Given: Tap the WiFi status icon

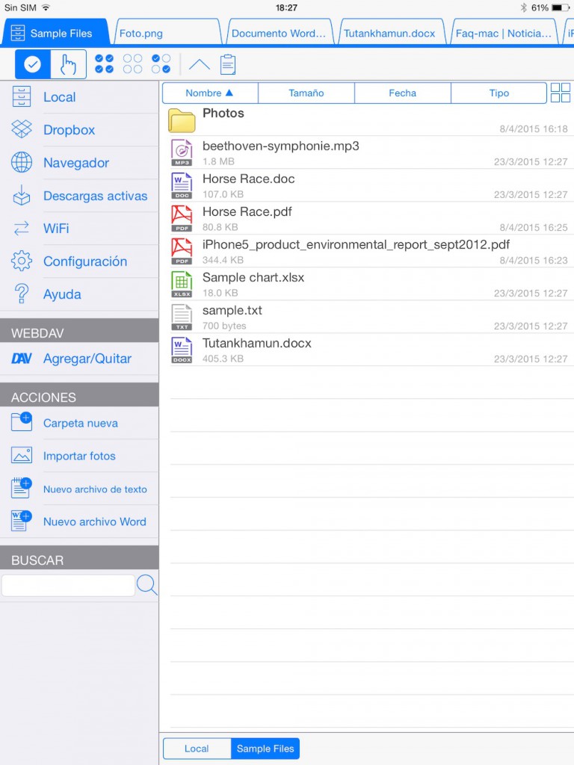Looking at the screenshot, I should 46,7.
